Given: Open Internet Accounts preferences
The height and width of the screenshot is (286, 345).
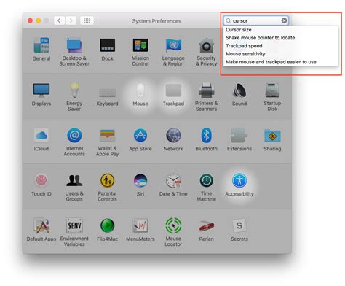Looking at the screenshot, I should [74, 142].
